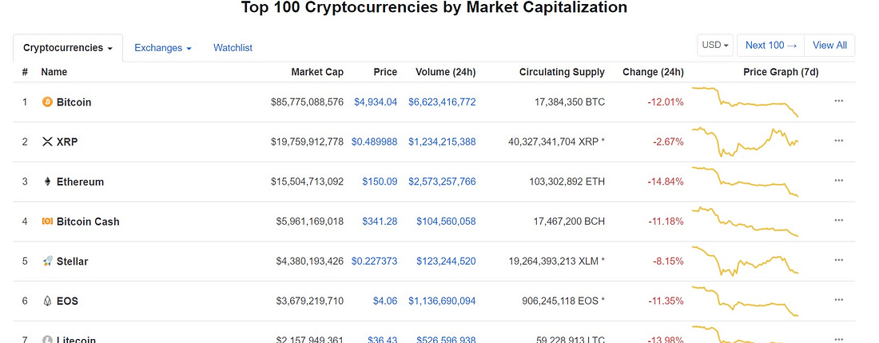Go to Next 100 cryptocurrencies
The image size is (879, 343).
point(771,46)
